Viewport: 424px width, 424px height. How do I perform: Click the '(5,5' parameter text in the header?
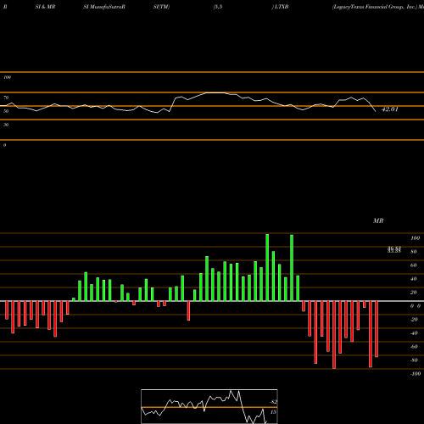(x=218, y=7)
